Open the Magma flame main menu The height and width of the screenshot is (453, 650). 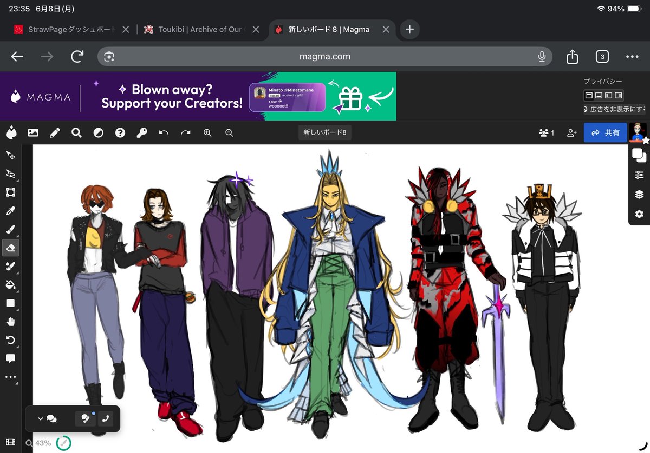[11, 132]
